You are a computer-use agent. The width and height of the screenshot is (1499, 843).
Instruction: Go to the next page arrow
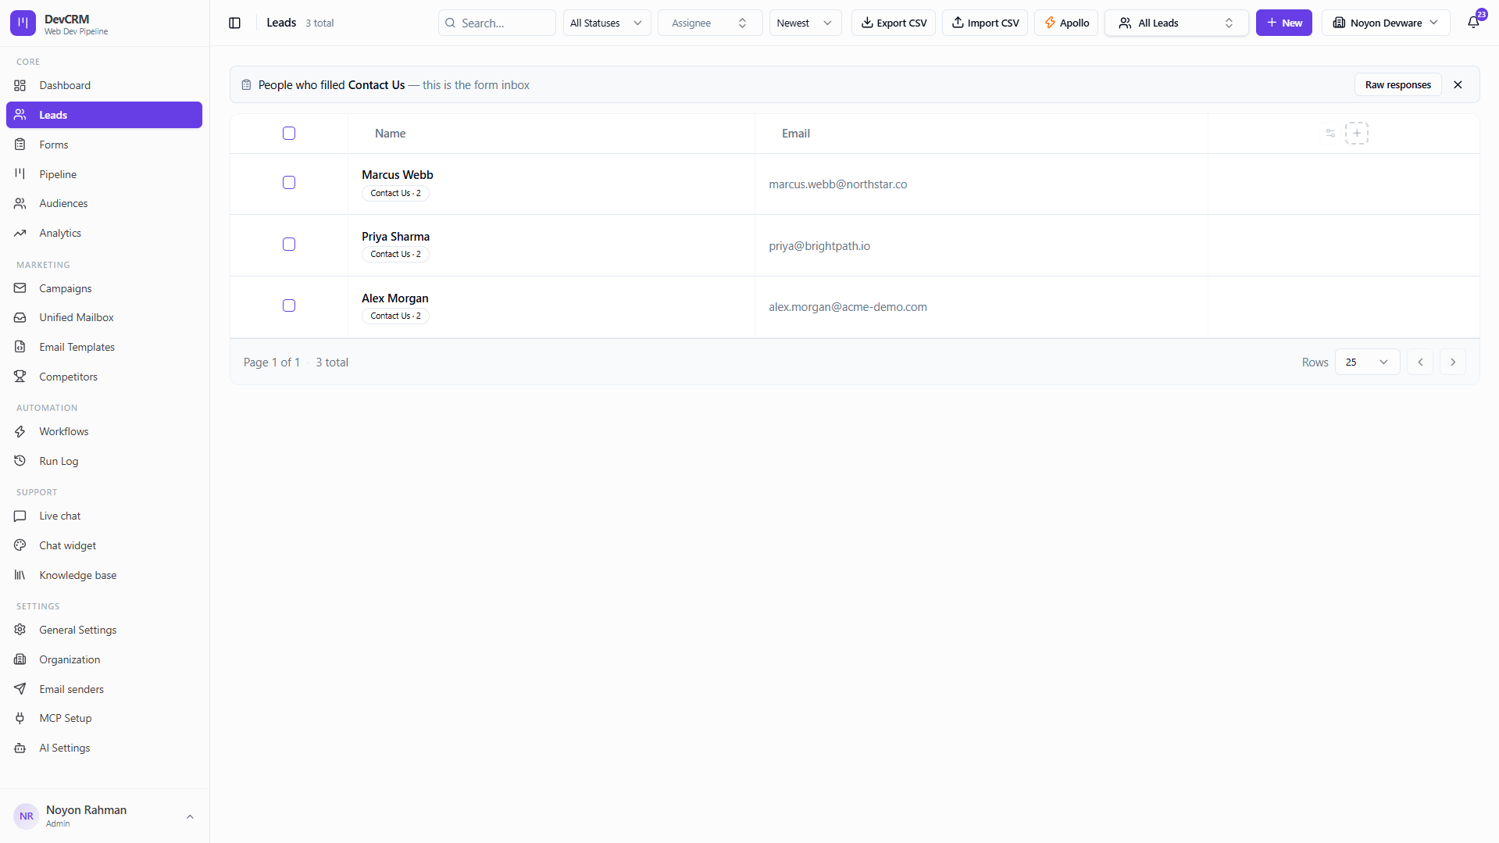click(x=1453, y=363)
